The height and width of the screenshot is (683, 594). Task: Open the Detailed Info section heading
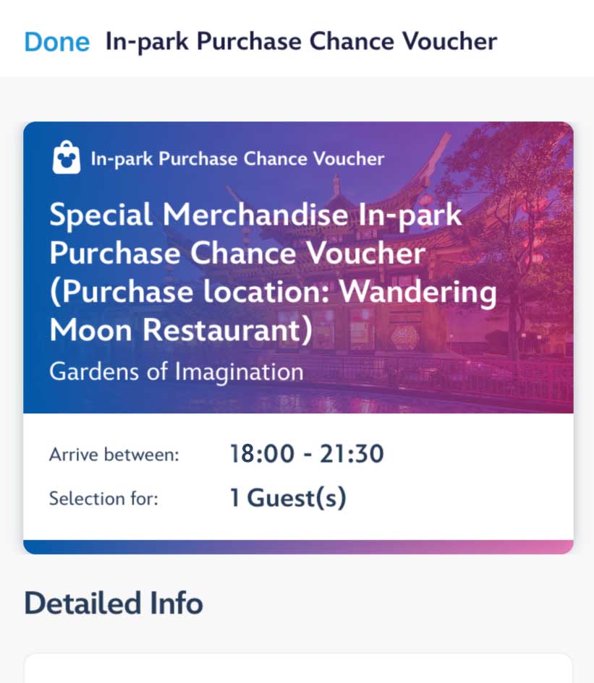tap(114, 603)
